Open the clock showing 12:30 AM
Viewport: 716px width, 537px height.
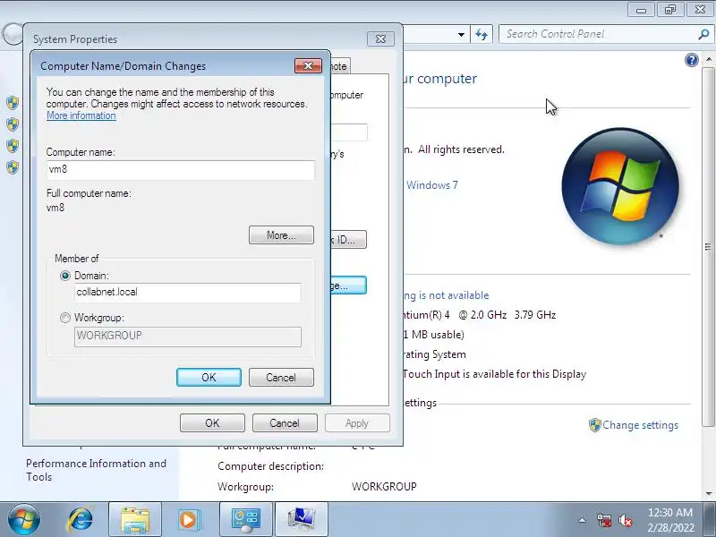point(670,512)
